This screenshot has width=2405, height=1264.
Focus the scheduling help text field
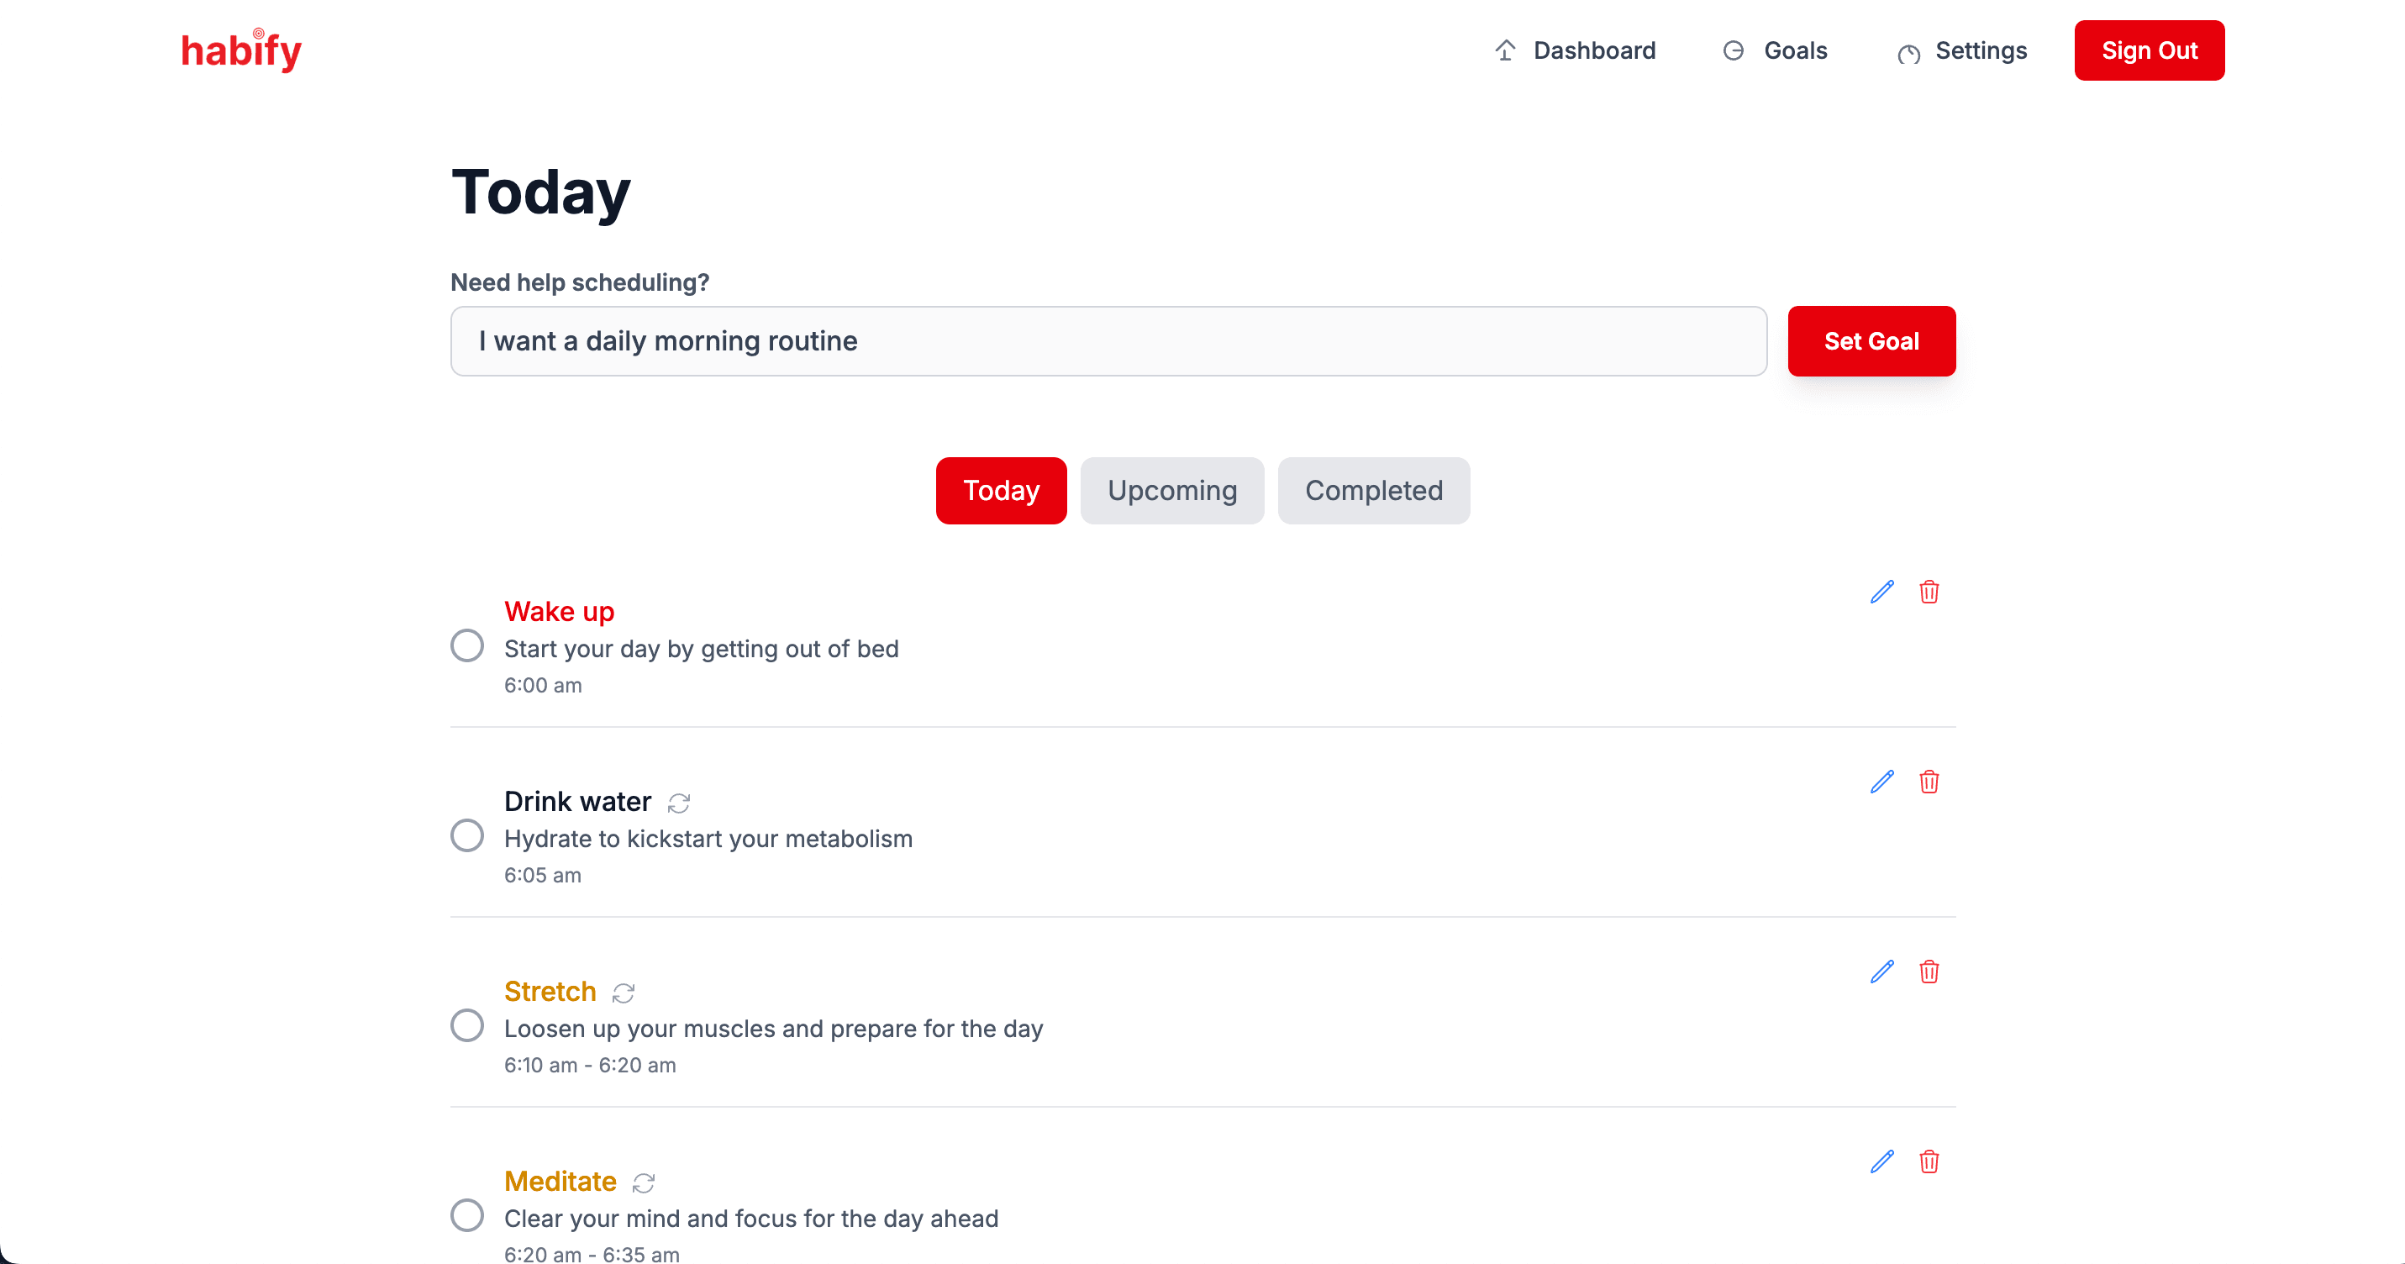(x=1108, y=342)
